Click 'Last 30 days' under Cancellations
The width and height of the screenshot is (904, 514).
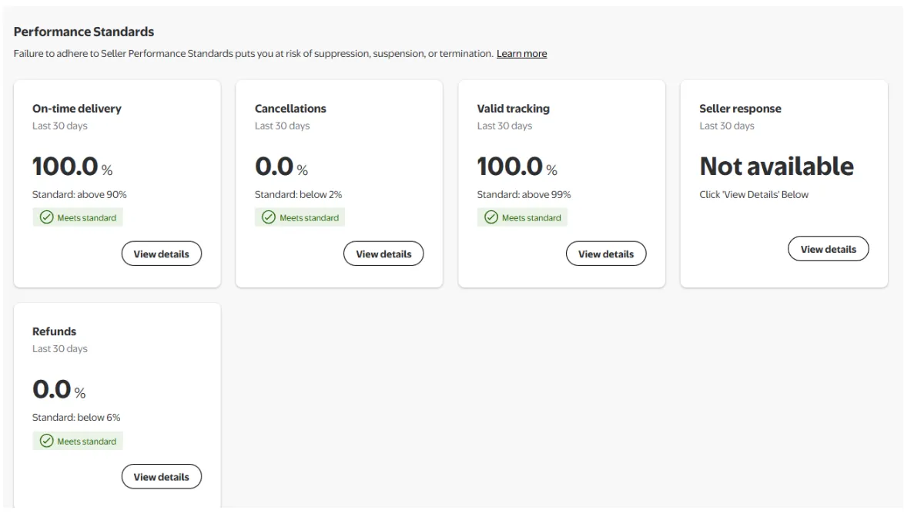282,126
